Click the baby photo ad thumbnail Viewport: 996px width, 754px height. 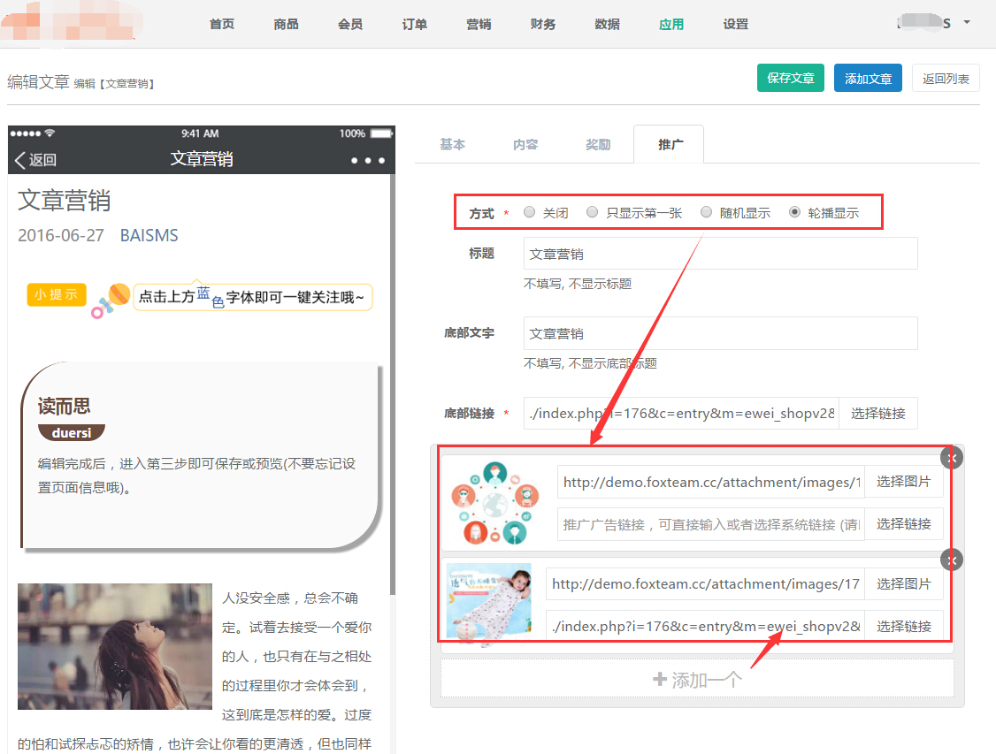coord(489,605)
